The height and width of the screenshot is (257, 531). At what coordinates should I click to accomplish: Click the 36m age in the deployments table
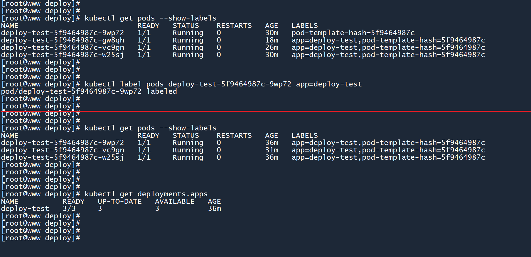click(x=215, y=209)
